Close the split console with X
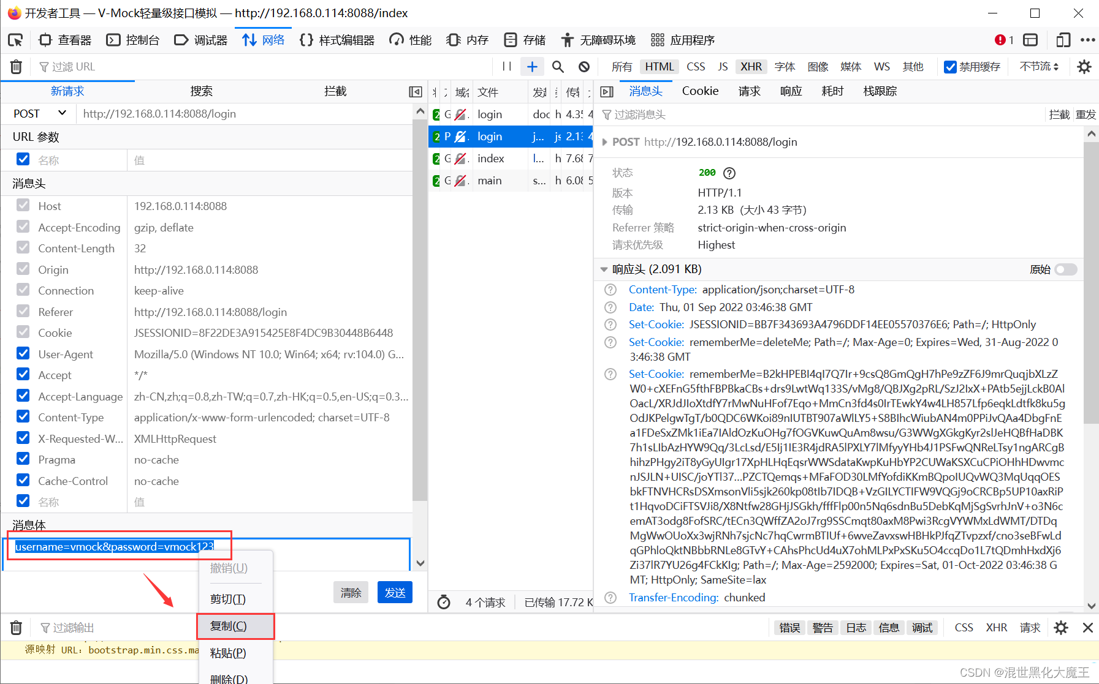 [x=1088, y=628]
